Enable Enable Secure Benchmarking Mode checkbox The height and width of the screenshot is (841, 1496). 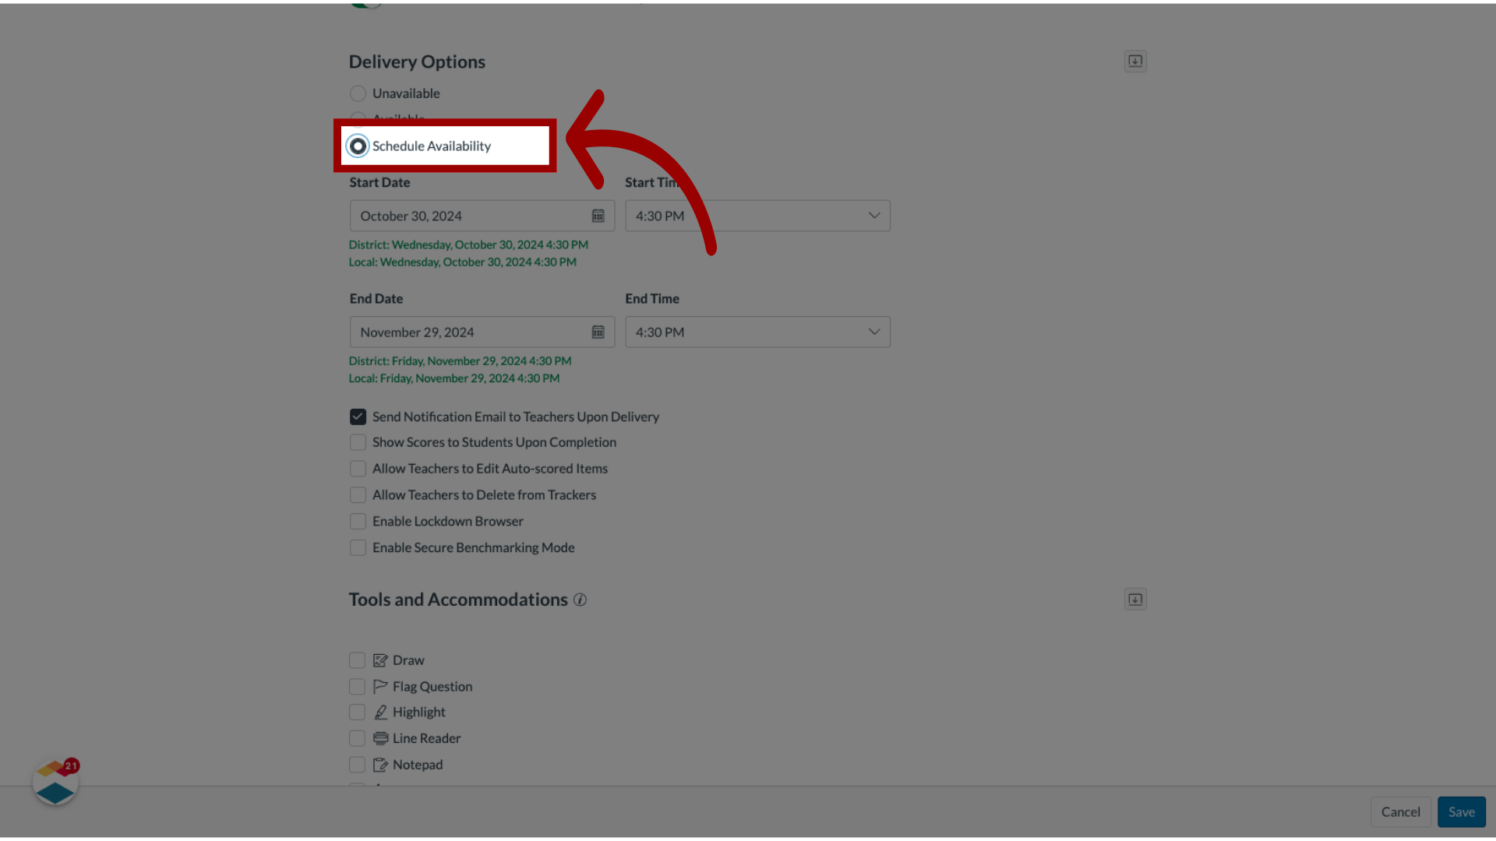click(358, 547)
